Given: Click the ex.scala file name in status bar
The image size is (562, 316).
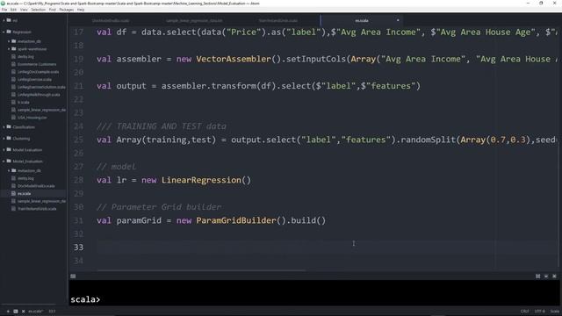Looking at the screenshot, I should [36, 312].
